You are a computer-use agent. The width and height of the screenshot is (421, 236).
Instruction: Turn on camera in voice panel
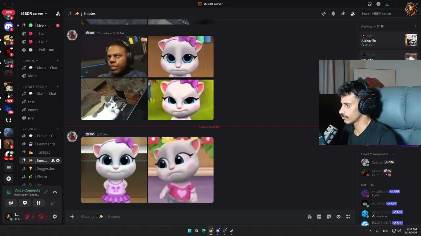11,203
